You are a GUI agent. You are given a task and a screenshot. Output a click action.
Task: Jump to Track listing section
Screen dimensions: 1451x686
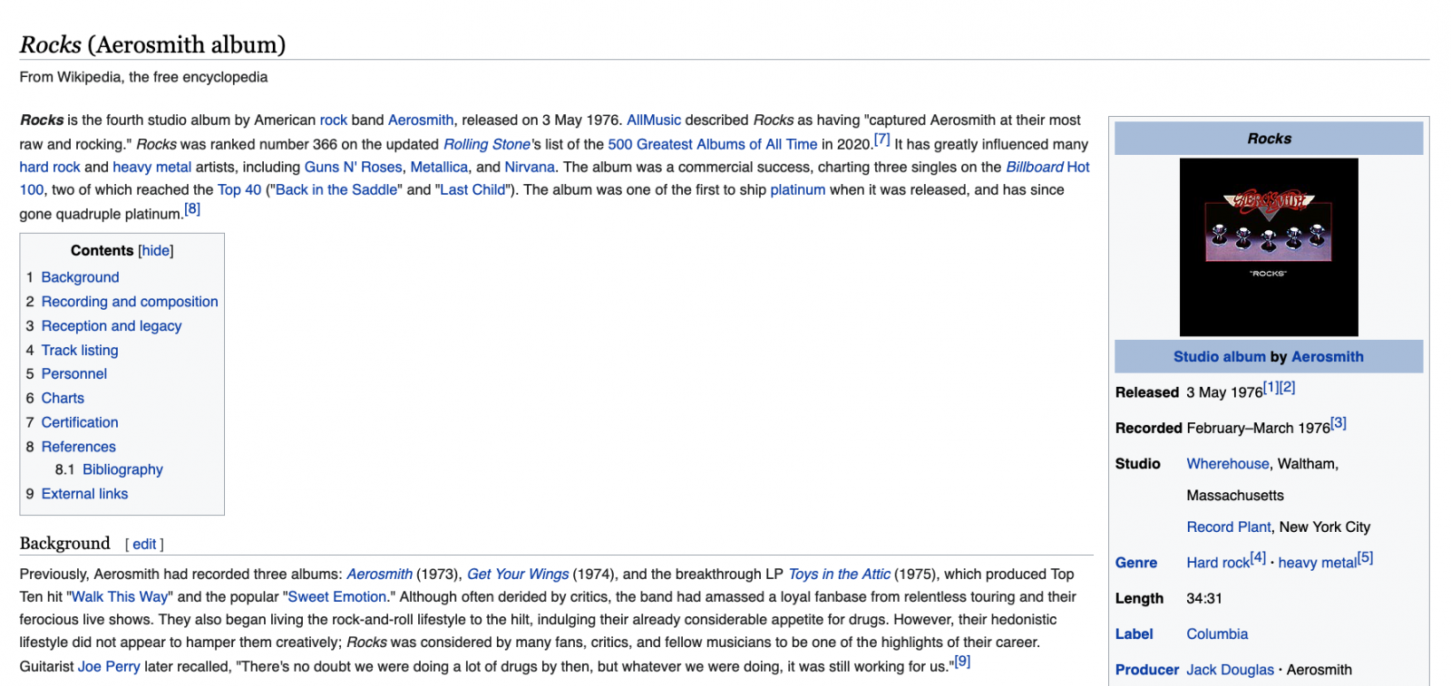pos(80,351)
